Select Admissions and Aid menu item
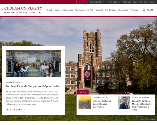This screenshot has height=125, width=157. point(84,10)
